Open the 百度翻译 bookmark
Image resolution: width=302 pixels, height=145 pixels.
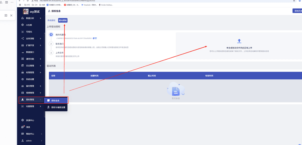pyautogui.click(x=54, y=5)
